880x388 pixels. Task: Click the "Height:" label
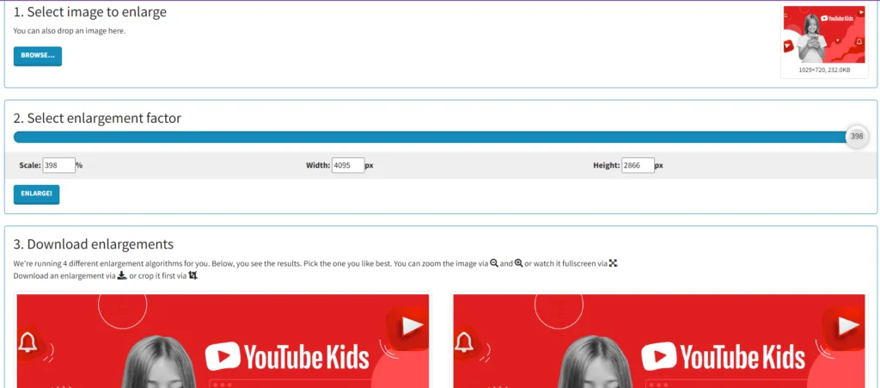coord(606,166)
